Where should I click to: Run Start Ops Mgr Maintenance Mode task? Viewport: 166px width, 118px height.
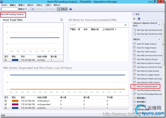pos(149,30)
